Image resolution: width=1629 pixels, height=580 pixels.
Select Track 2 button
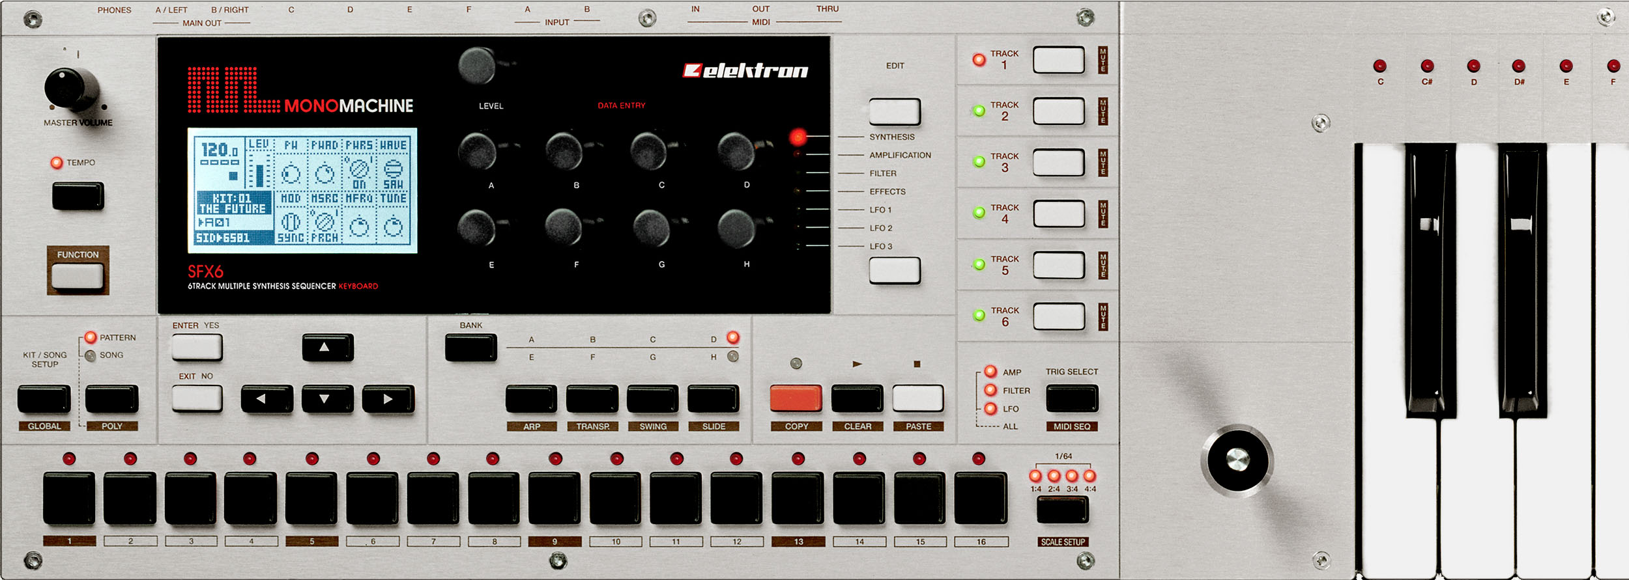point(1059,111)
